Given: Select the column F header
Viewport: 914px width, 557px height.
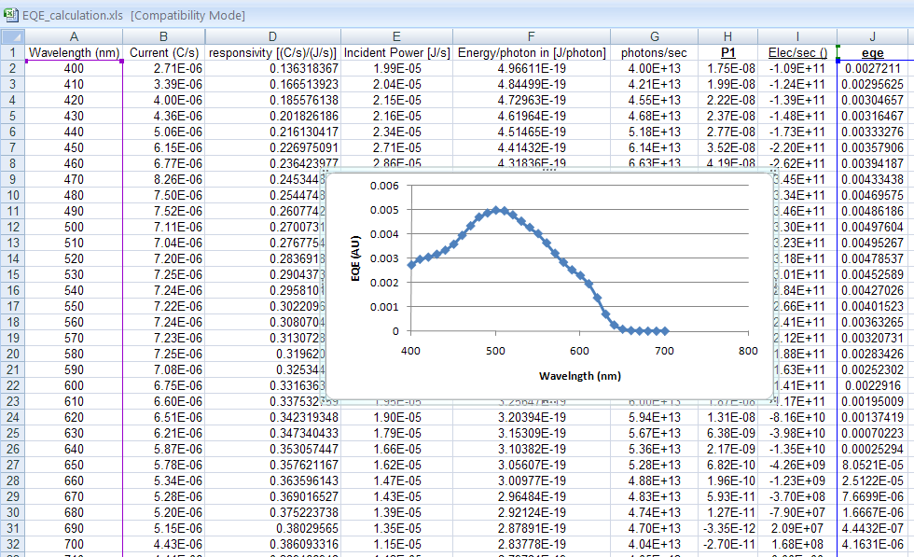Looking at the screenshot, I should tap(531, 36).
